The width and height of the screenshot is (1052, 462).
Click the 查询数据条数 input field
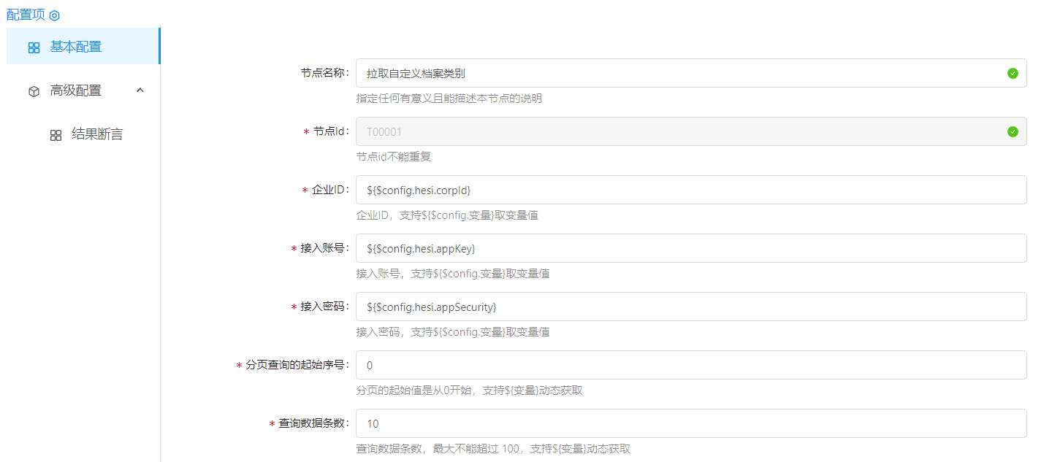tap(690, 423)
